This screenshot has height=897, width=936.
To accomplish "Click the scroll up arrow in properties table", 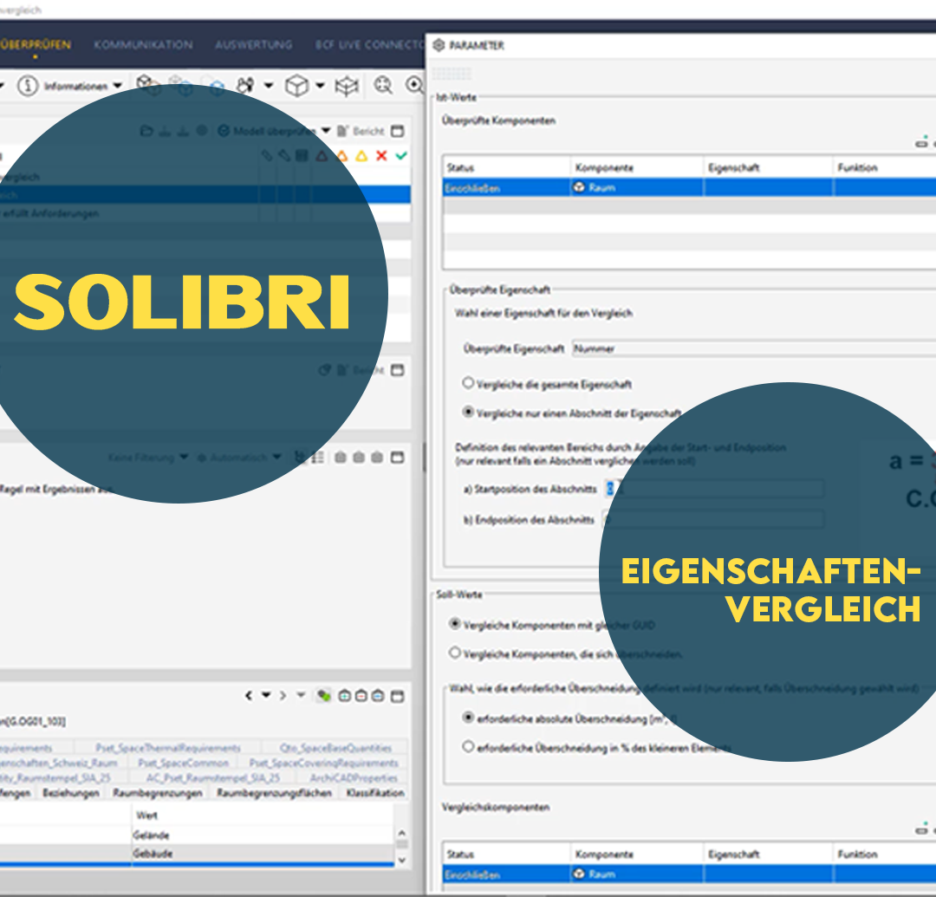I will coord(402,833).
